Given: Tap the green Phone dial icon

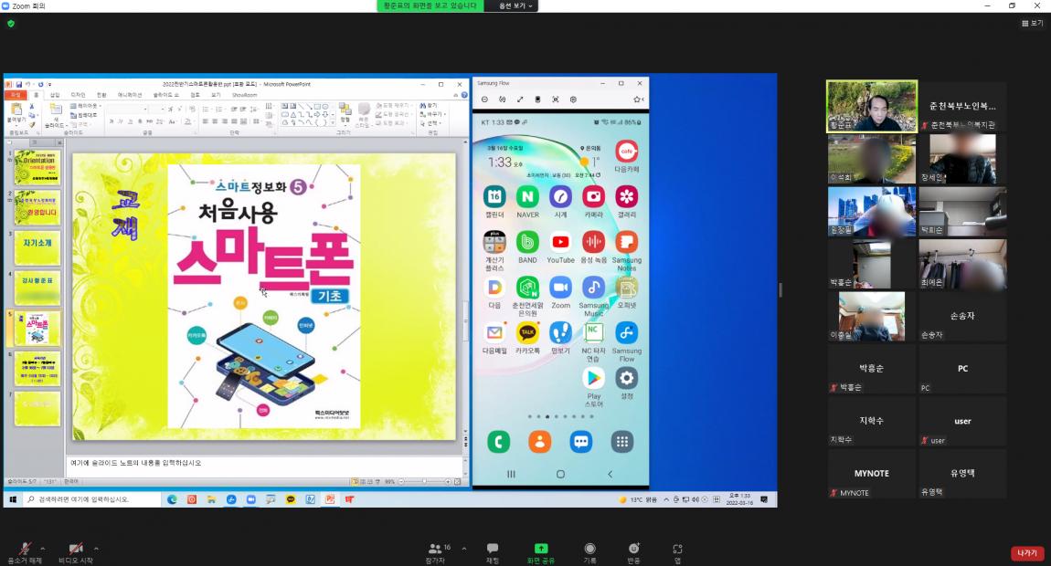Looking at the screenshot, I should (x=498, y=442).
